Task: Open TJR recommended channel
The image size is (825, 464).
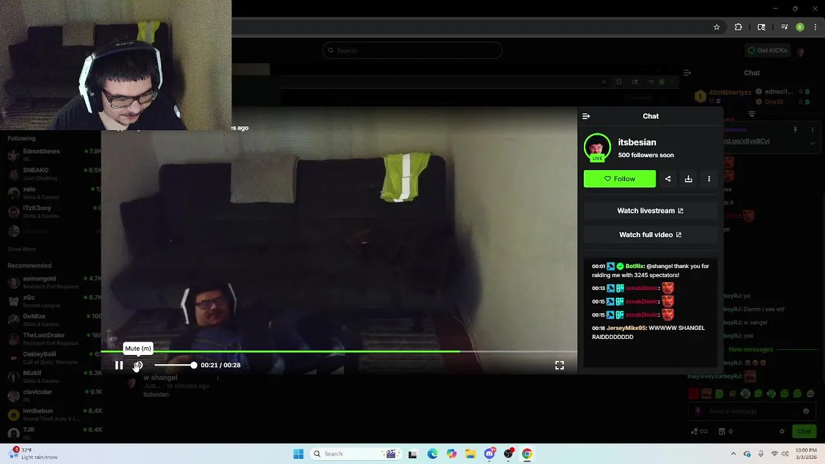Action: pos(54,433)
